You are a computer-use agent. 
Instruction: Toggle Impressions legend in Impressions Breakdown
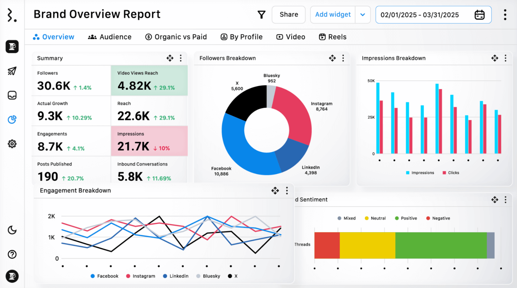pyautogui.click(x=420, y=173)
